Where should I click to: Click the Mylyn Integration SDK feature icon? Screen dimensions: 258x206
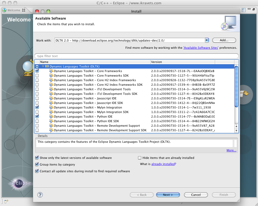pyautogui.click(x=51, y=112)
